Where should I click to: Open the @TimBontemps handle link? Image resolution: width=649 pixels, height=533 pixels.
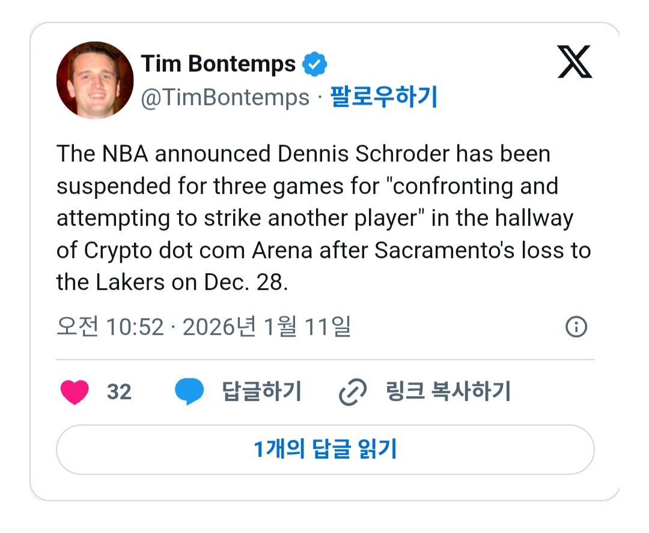(225, 97)
